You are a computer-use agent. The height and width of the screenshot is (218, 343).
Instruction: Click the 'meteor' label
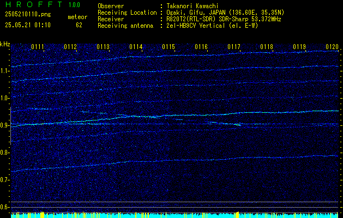[x=77, y=17]
